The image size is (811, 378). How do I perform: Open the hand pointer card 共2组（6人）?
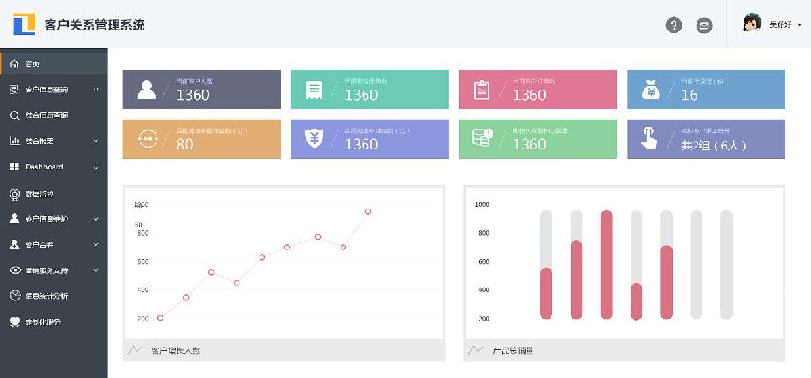coord(706,139)
